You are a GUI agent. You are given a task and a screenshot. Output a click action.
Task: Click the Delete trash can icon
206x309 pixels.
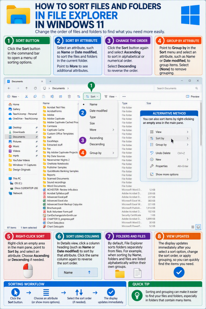click(x=69, y=97)
